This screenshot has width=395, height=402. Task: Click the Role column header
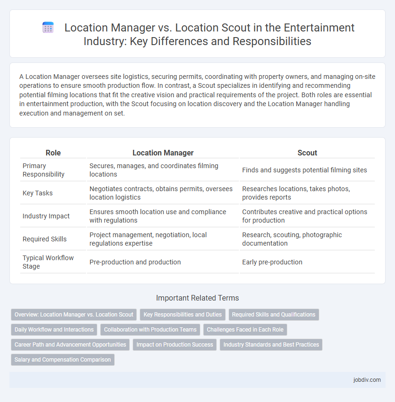coord(53,153)
